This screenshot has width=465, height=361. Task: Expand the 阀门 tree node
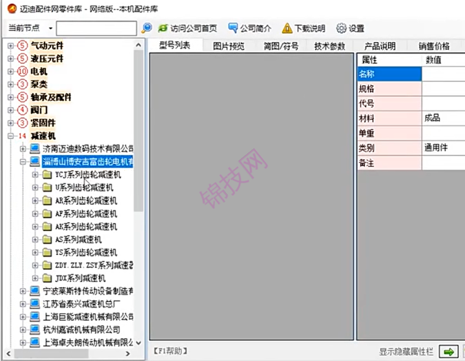coord(11,110)
